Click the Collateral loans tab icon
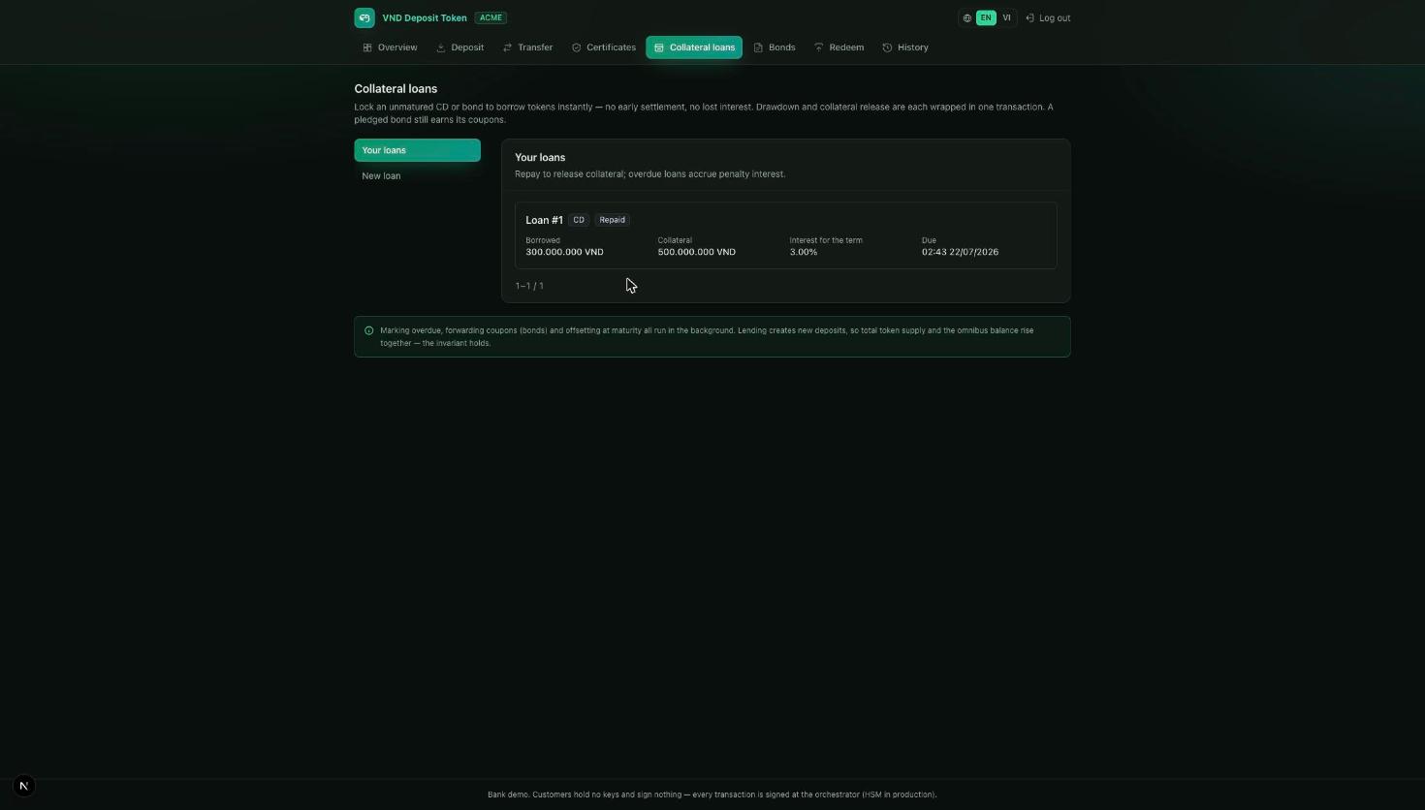This screenshot has width=1425, height=810. pos(659,47)
